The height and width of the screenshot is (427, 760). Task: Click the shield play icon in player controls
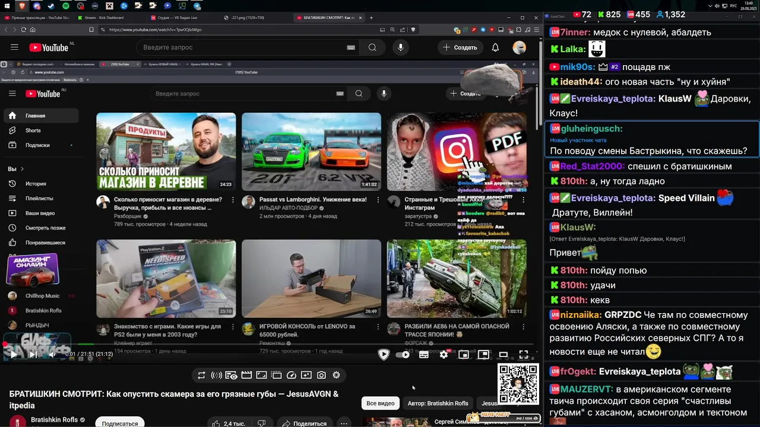click(x=384, y=355)
